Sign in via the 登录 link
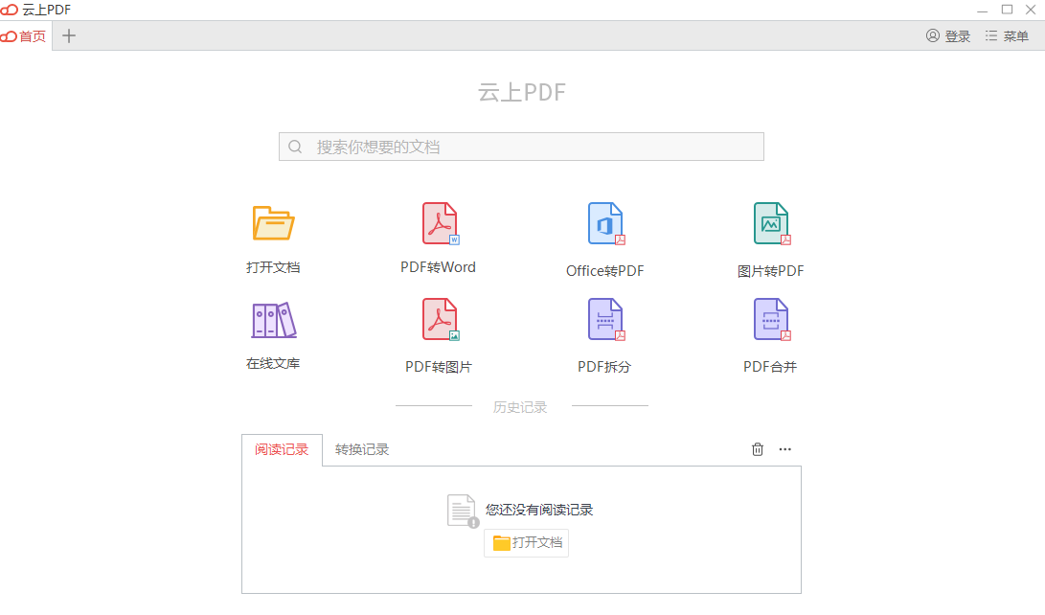Image resolution: width=1045 pixels, height=615 pixels. pos(954,35)
